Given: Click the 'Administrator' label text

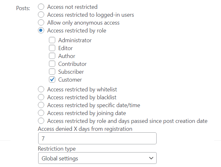Looking at the screenshot, I should pos(75,40).
